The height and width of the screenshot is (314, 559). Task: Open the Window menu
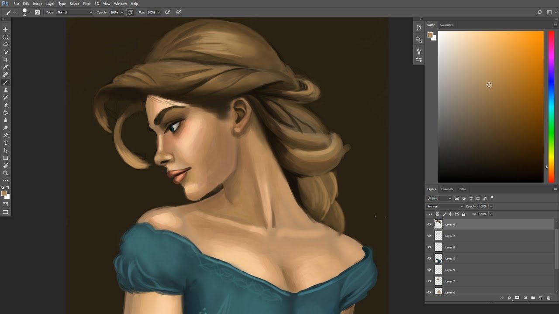click(x=121, y=4)
